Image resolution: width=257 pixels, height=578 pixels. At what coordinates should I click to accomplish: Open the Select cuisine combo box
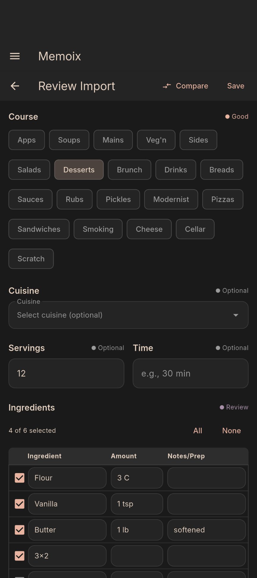pos(119,315)
